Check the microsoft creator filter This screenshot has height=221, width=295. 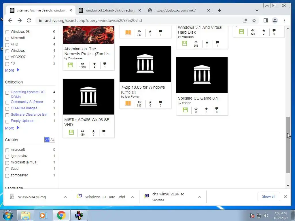pyautogui.click(x=7, y=150)
